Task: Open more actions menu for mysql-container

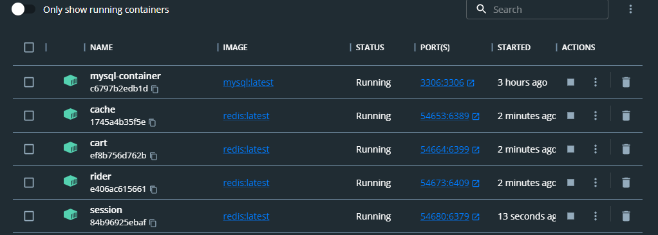Action: coord(595,82)
